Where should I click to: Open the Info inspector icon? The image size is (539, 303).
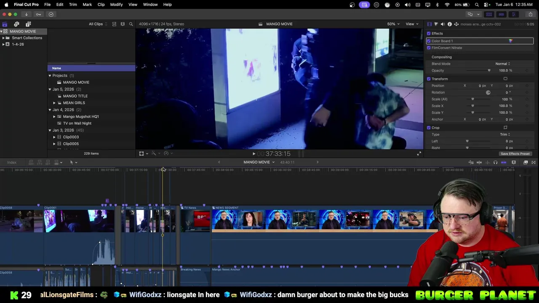click(x=449, y=24)
